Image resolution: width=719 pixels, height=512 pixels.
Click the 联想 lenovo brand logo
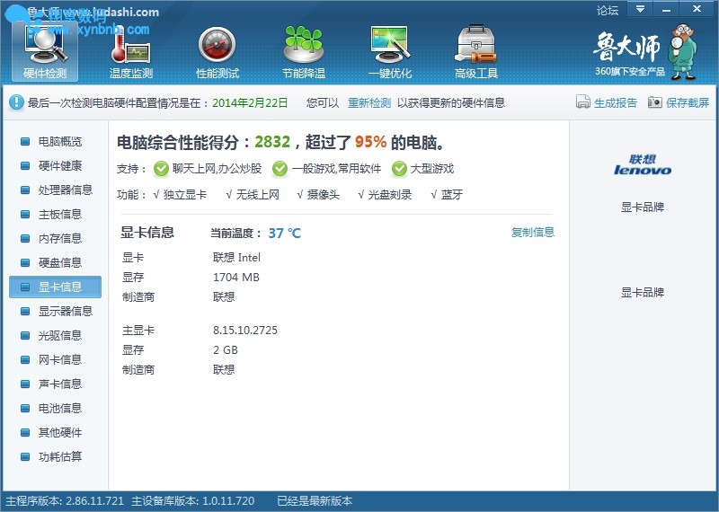[643, 164]
